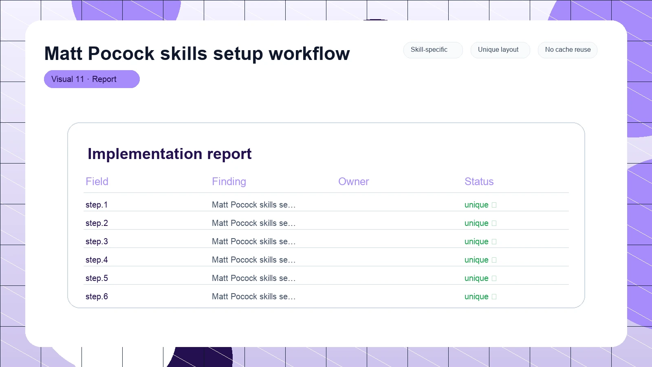This screenshot has height=367, width=652.
Task: Click the Field column header
Action: (97, 181)
